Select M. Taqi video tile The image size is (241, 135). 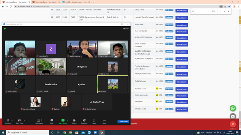click(x=20, y=49)
